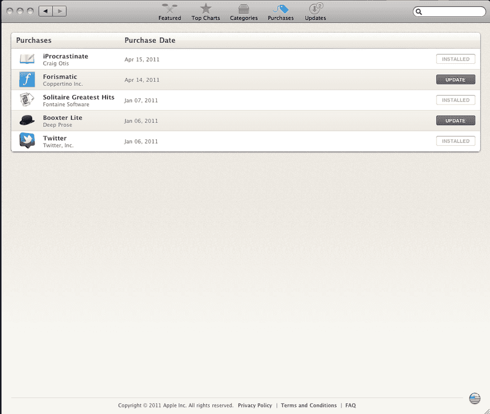Click the Solitaire Greatest Hits cards icon
The height and width of the screenshot is (414, 490).
pos(27,100)
